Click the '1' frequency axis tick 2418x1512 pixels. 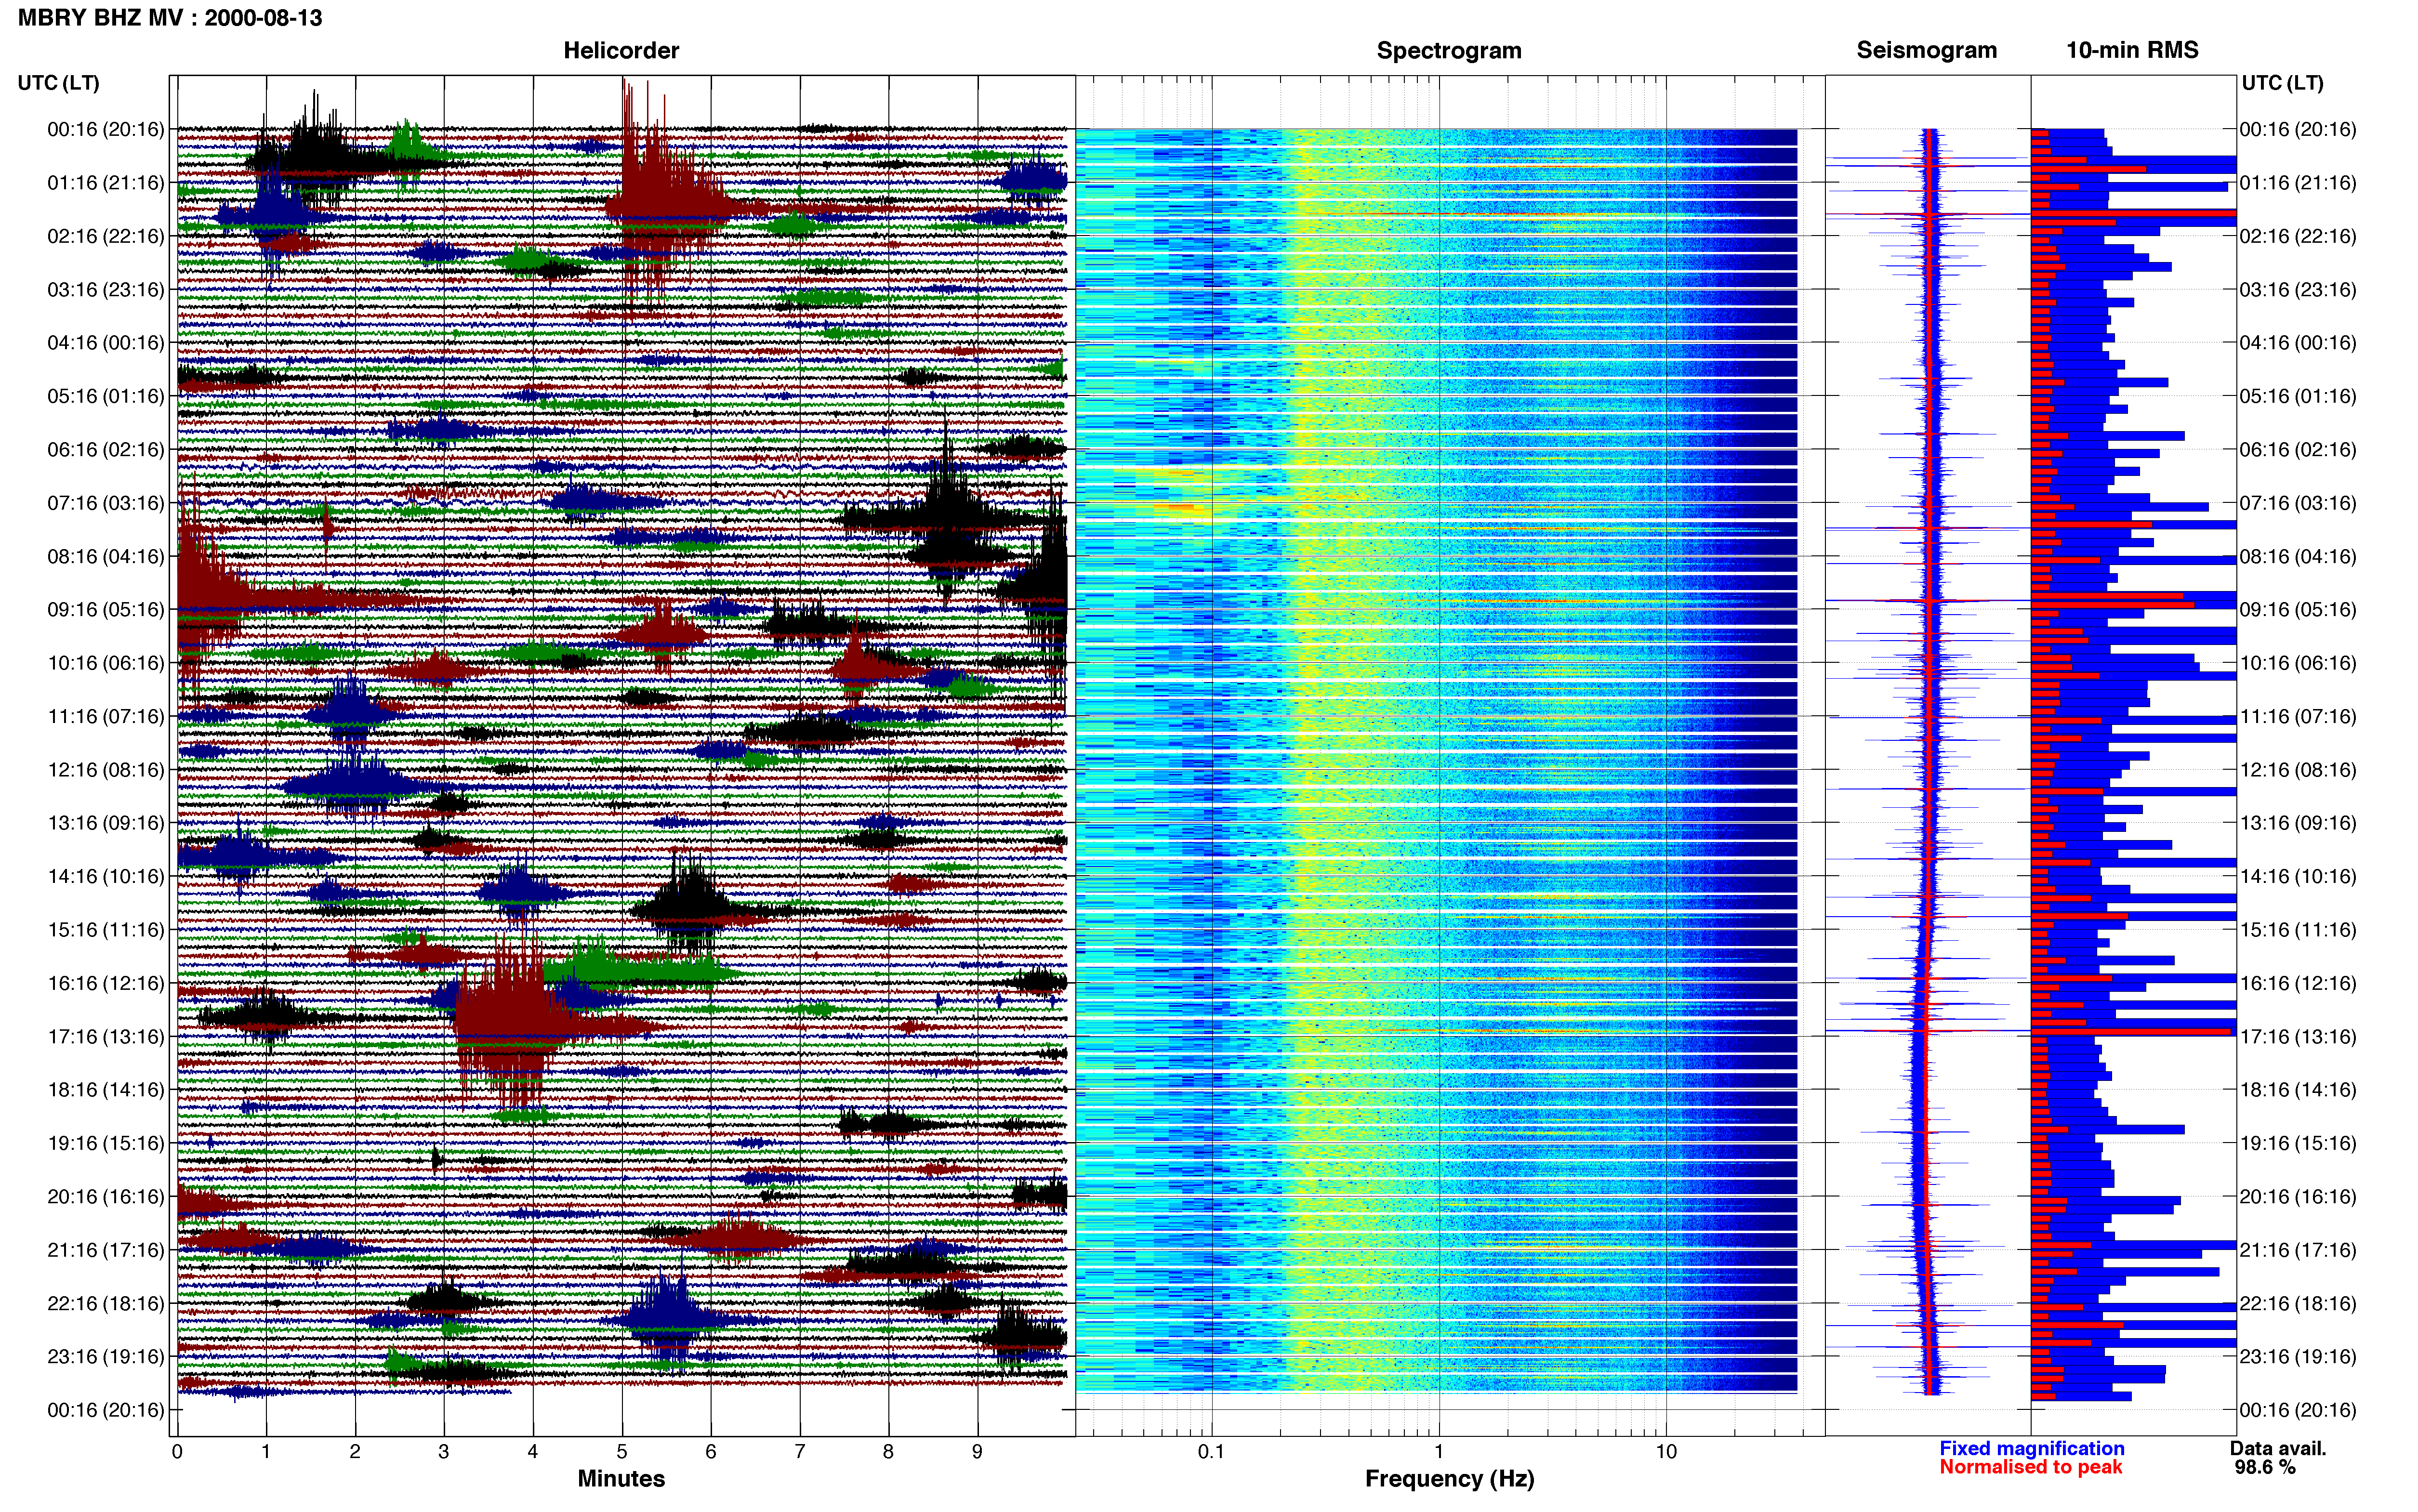point(1439,1452)
